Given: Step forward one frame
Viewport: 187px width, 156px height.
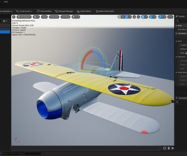Looking at the screenshot, I should (173, 148).
